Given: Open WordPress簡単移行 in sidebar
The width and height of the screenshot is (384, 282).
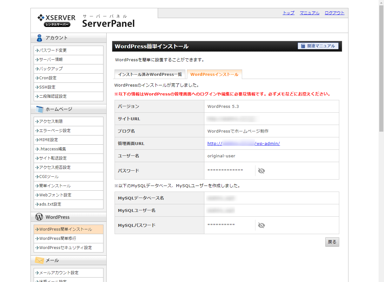Looking at the screenshot, I should tap(69, 239).
